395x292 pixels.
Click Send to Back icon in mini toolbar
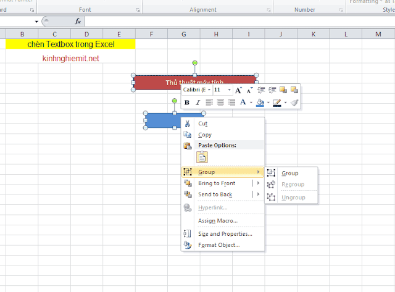pyautogui.click(x=294, y=90)
